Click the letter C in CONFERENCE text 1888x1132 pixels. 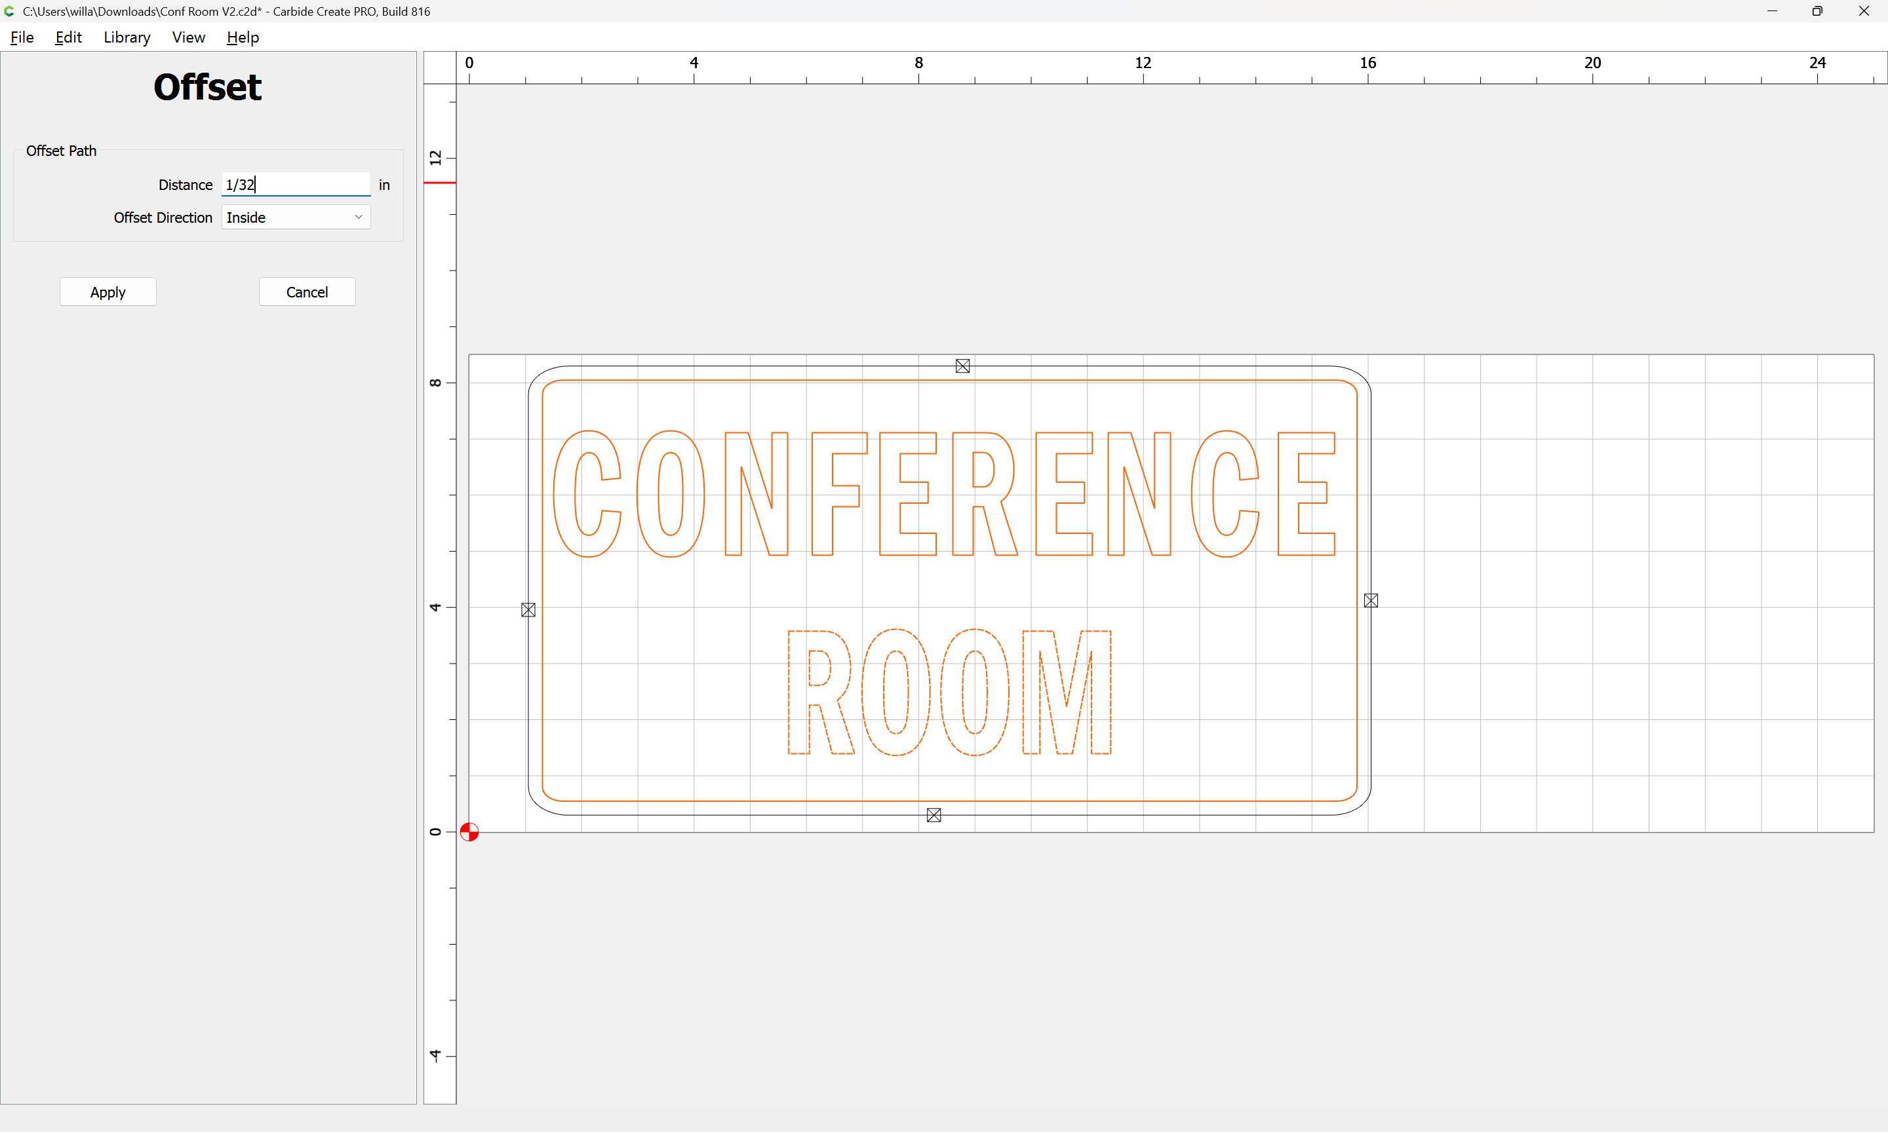click(566, 495)
